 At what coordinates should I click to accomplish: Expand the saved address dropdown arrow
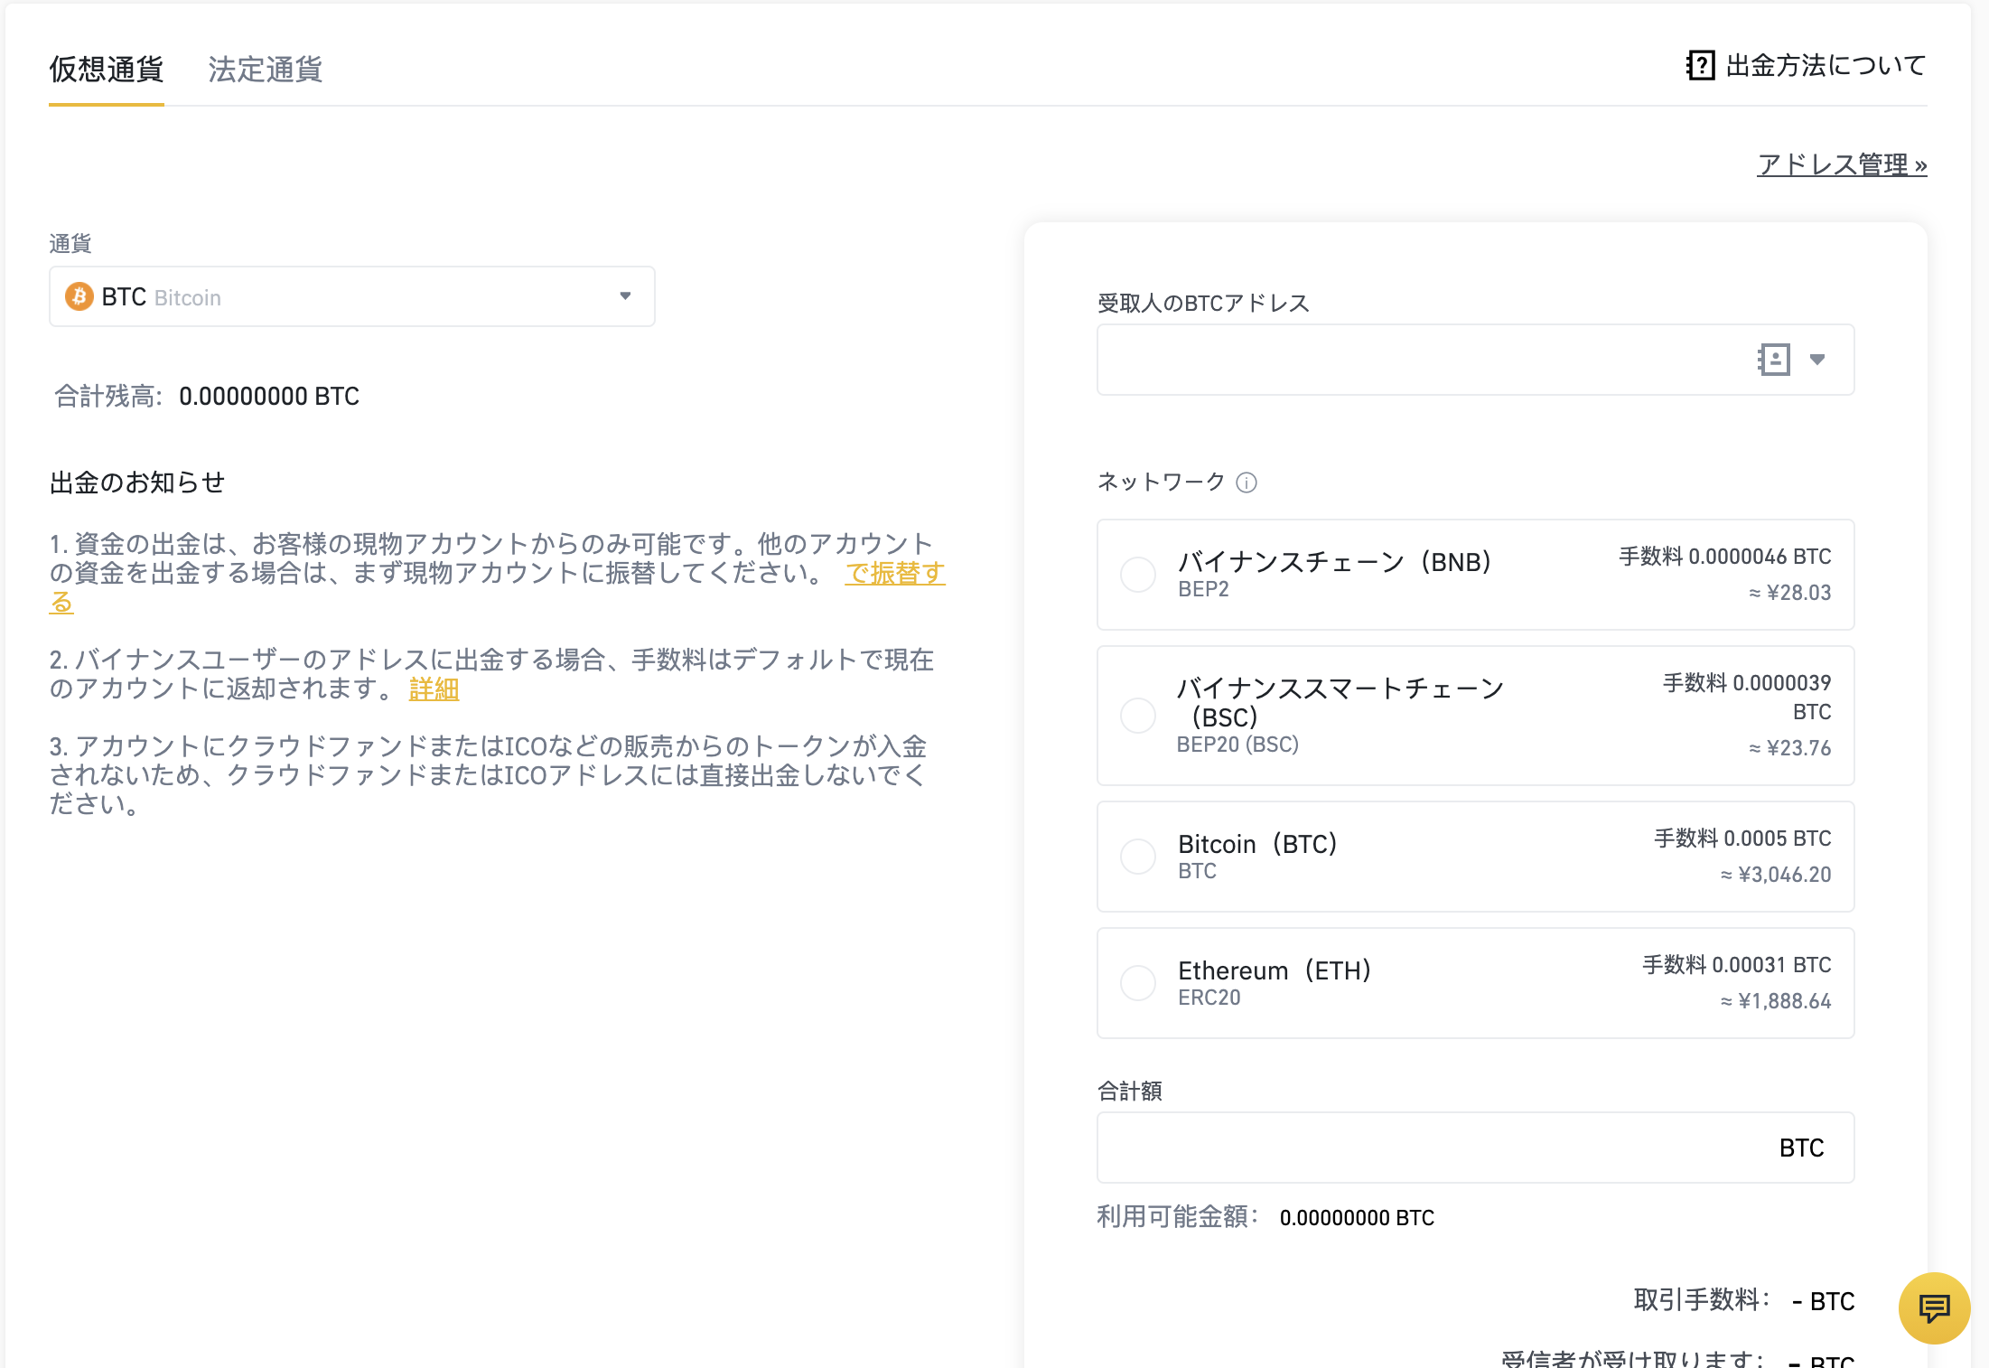click(x=1817, y=360)
